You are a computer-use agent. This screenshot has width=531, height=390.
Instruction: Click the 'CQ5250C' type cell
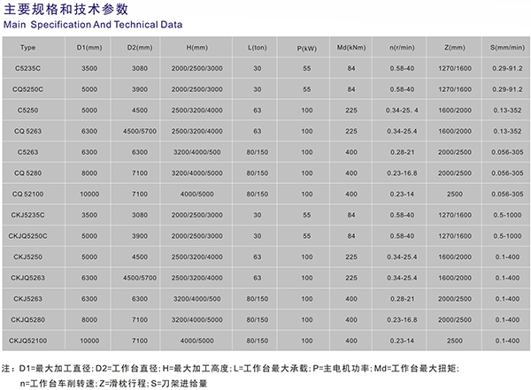[27, 89]
